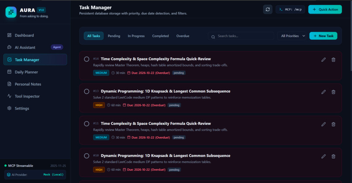Click the Tool Inspector activity icon
352x183 pixels.
pos(9,96)
